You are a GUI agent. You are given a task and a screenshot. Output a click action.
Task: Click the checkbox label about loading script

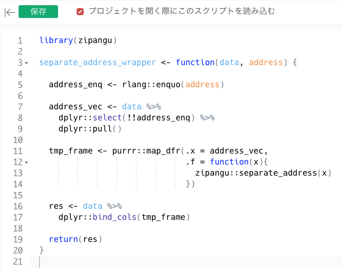[182, 11]
